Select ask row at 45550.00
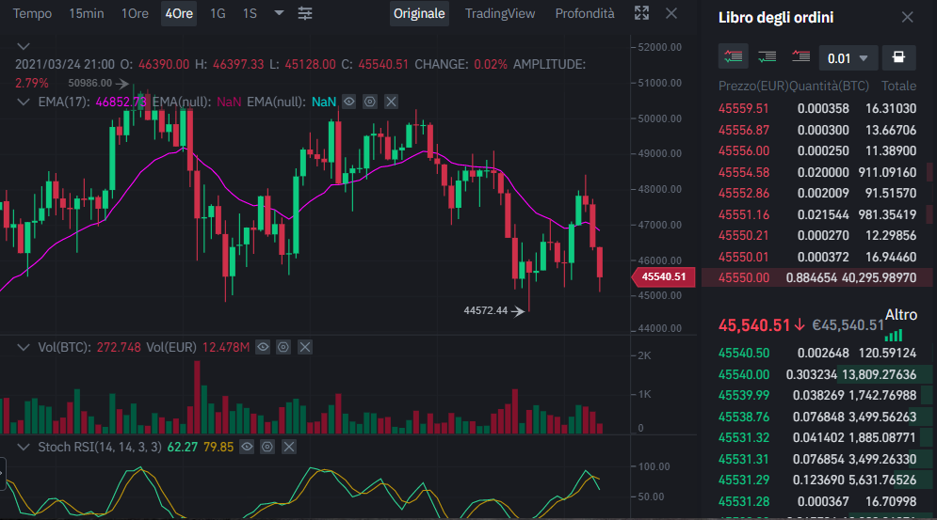Viewport: 937px width, 520px height. tap(816, 277)
